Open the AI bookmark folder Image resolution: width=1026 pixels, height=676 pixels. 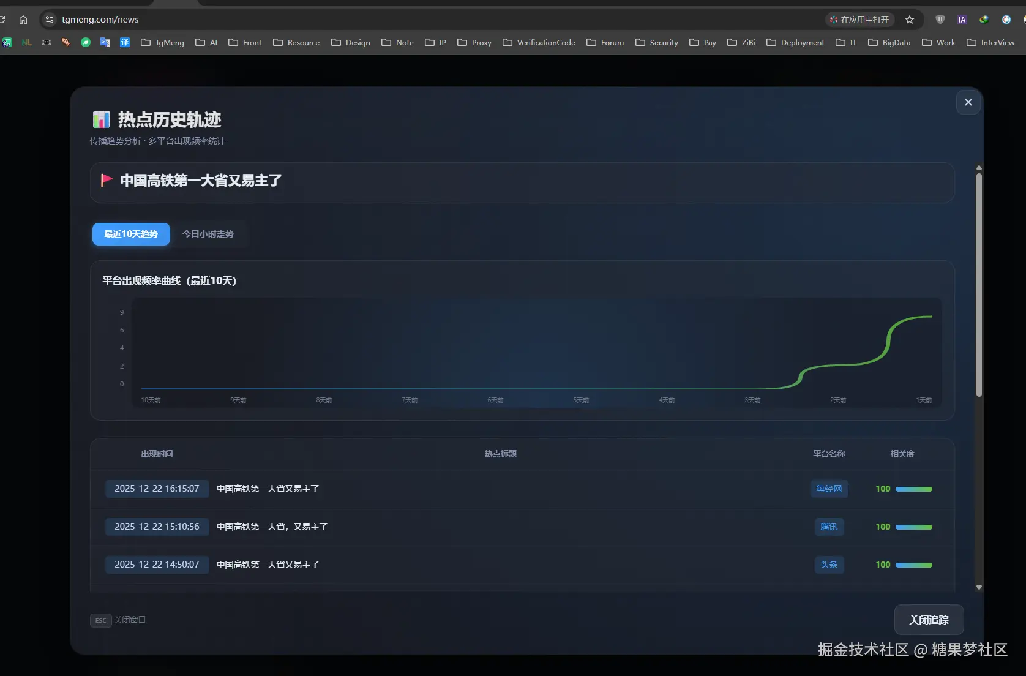tap(206, 42)
